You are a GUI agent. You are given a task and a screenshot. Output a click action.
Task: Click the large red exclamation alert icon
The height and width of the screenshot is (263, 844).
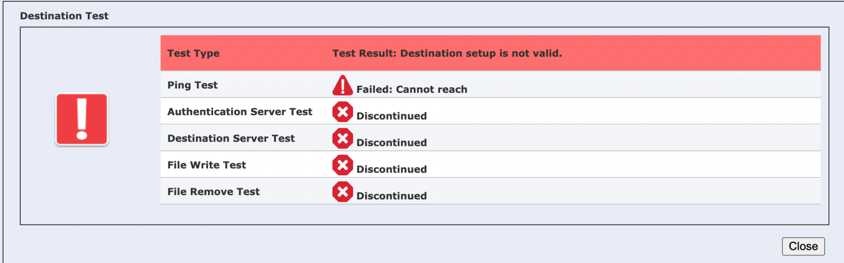[x=82, y=119]
